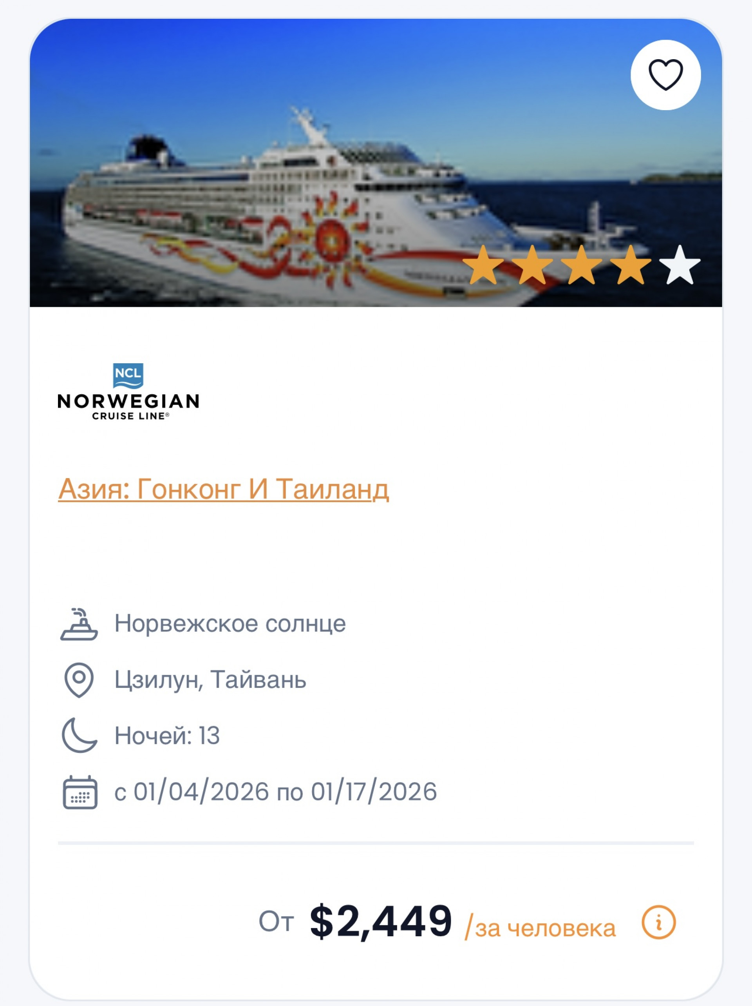Viewport: 752px width, 1006px height.
Task: Click the /за человека label
Action: click(540, 928)
